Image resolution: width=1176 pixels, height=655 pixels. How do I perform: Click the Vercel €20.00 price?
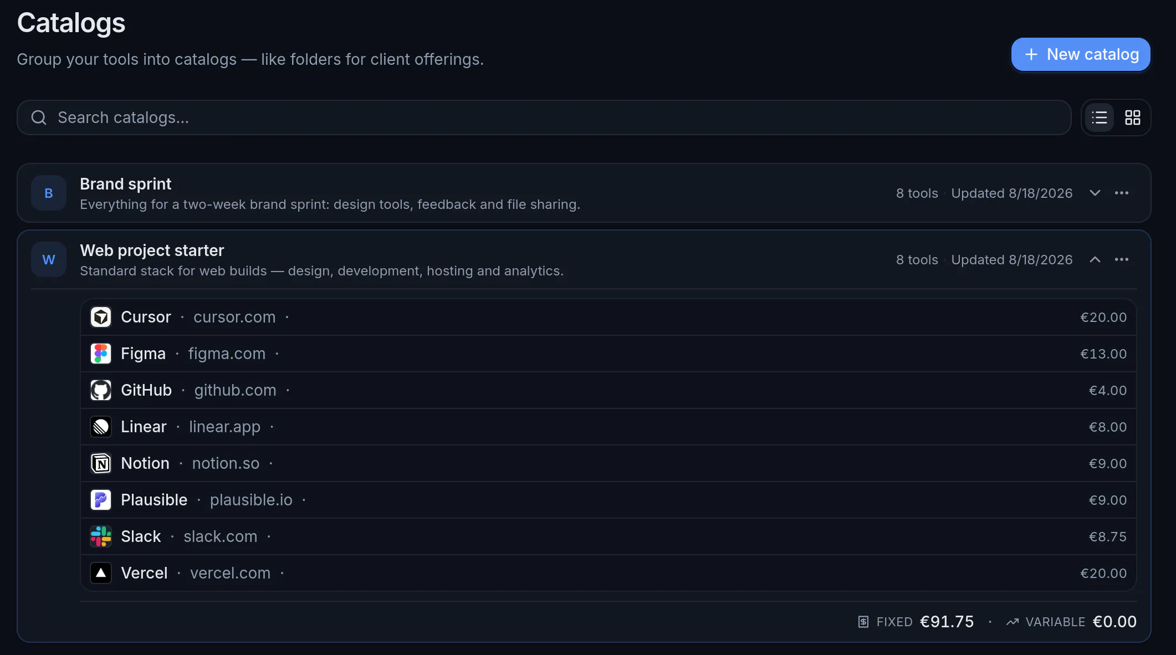click(x=1103, y=573)
